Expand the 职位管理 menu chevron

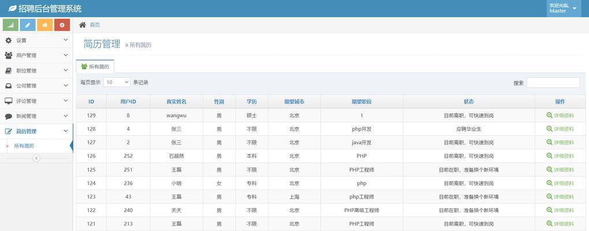(66, 70)
